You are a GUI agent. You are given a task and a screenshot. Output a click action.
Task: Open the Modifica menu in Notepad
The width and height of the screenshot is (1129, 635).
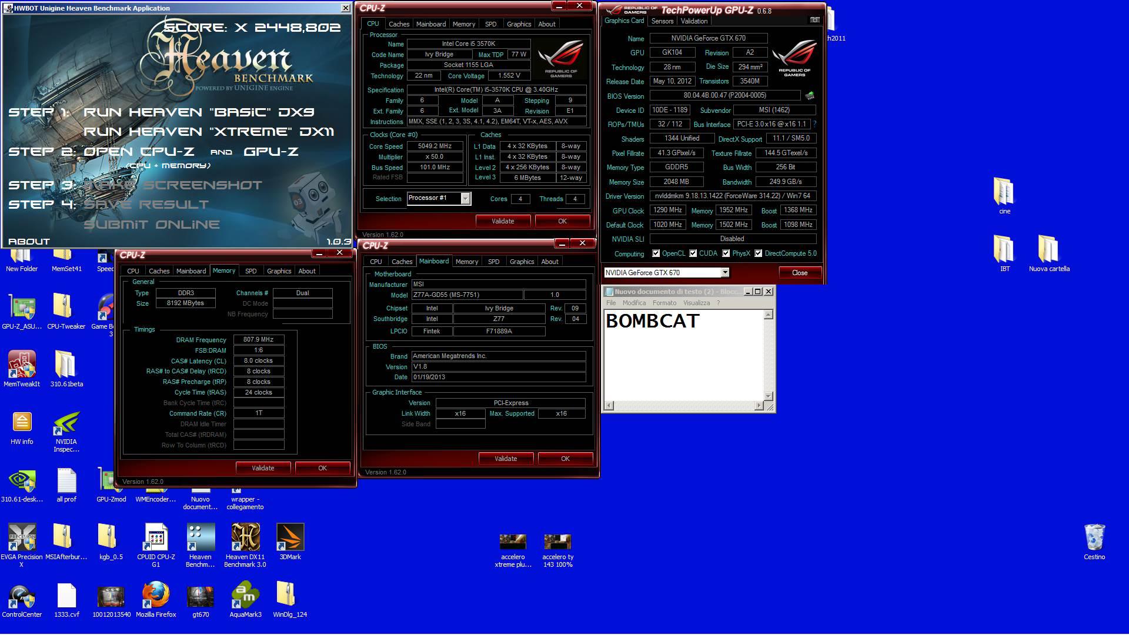(x=634, y=303)
